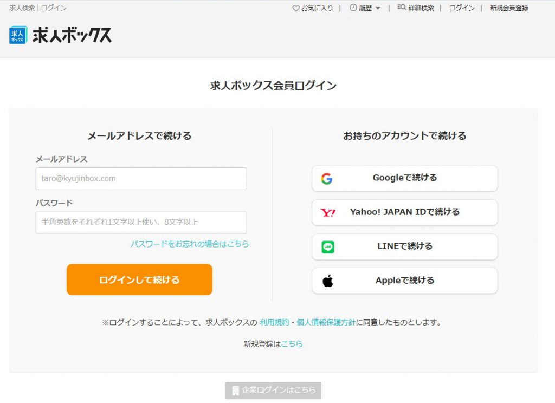Click the Yahoo! JAPAN logo icon

point(328,213)
